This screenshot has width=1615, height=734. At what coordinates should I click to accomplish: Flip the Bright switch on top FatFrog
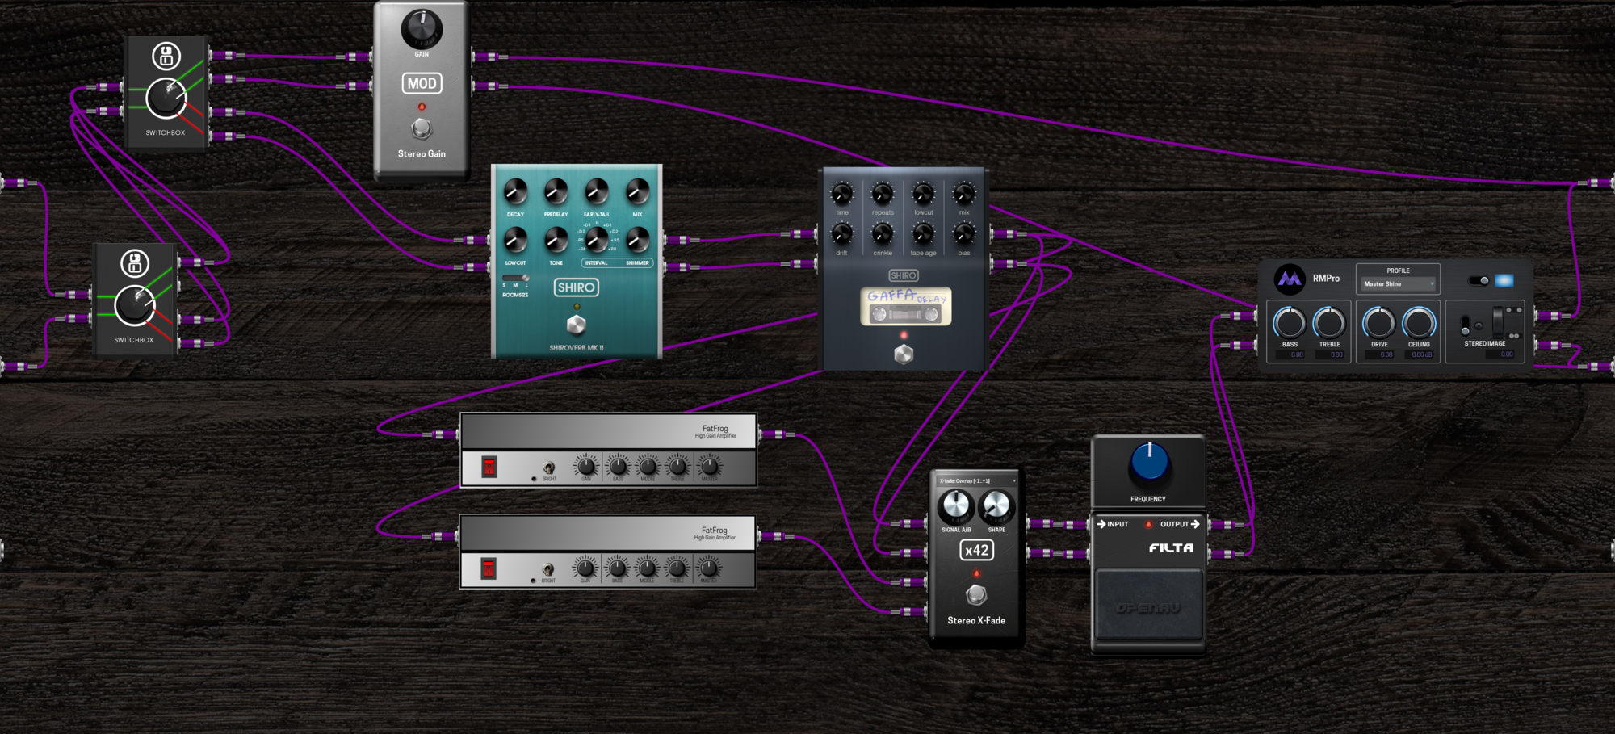pos(548,468)
